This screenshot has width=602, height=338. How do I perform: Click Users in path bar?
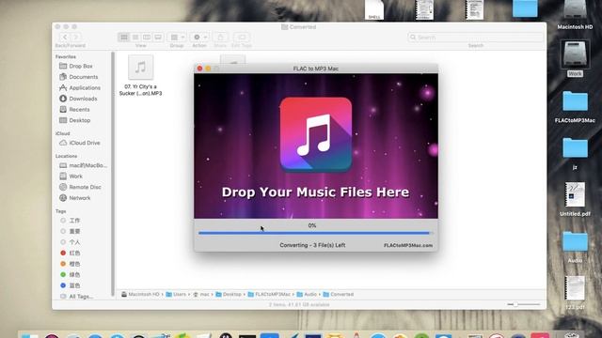pos(176,294)
